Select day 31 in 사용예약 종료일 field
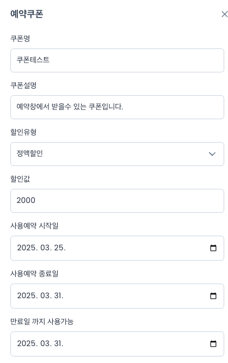The height and width of the screenshot is (363, 228). click(58, 296)
